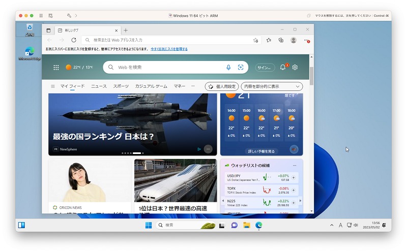Open the Favorites list icon
This screenshot has width=407, height=252.
(x=269, y=40)
